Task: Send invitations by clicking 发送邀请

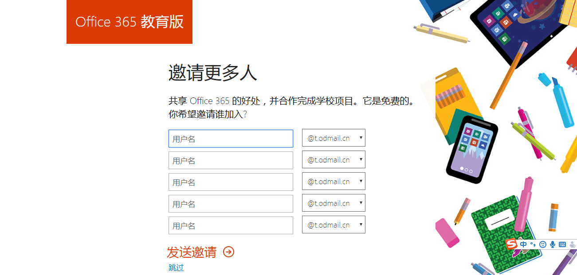Action: coord(192,252)
